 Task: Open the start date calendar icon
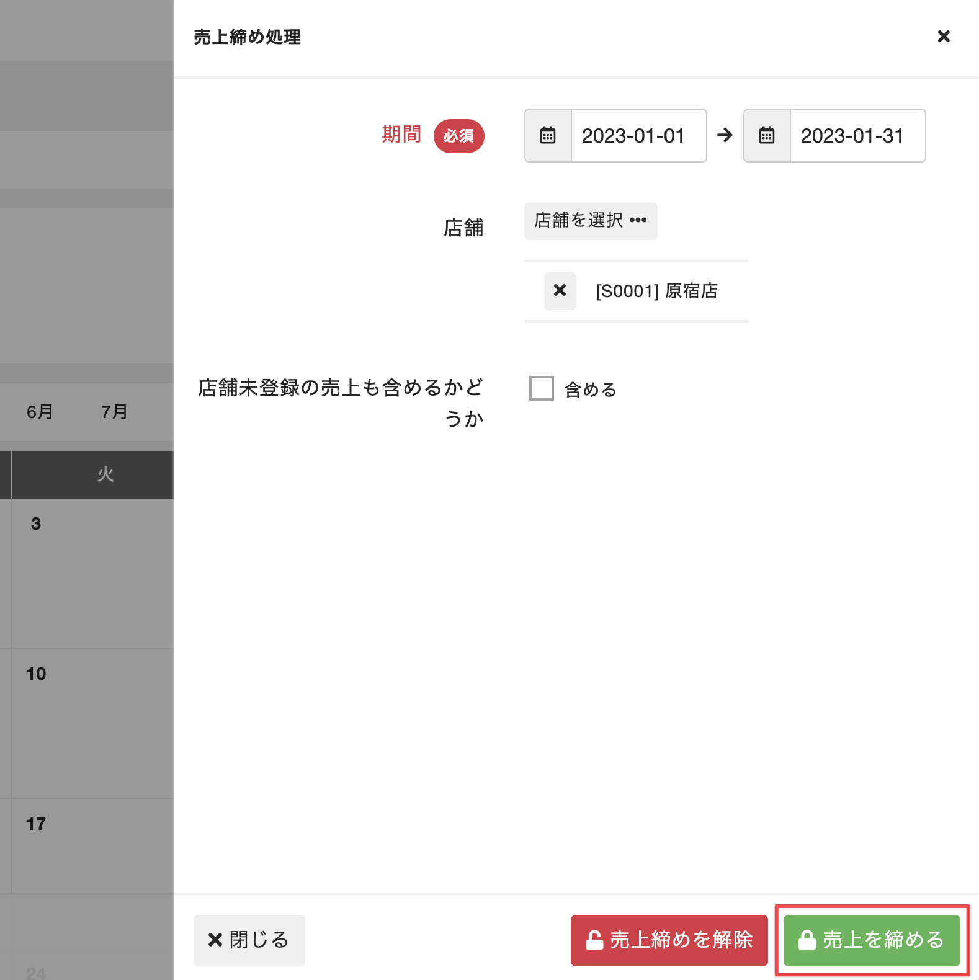548,135
